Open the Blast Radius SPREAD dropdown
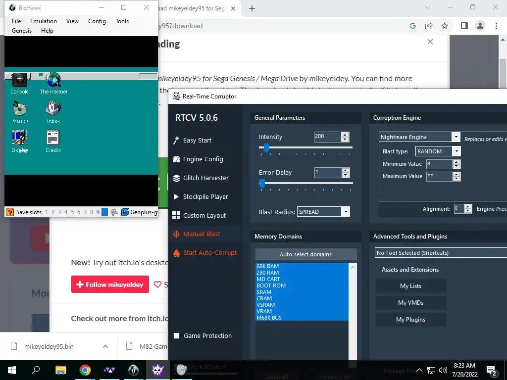The image size is (507, 380). click(346, 212)
